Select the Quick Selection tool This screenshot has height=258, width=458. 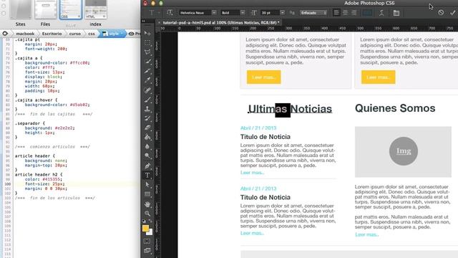tap(147, 62)
